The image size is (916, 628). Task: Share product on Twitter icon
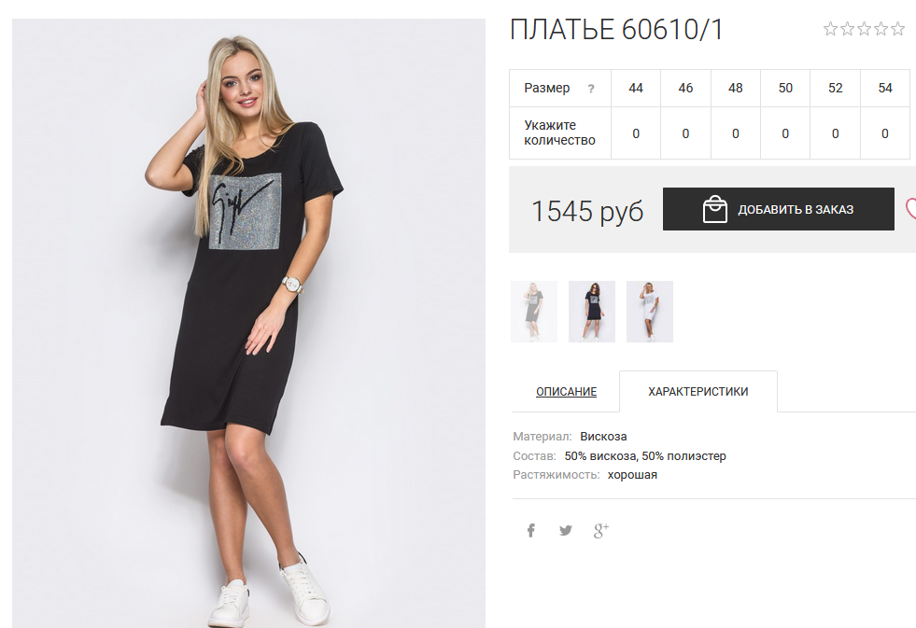566,531
